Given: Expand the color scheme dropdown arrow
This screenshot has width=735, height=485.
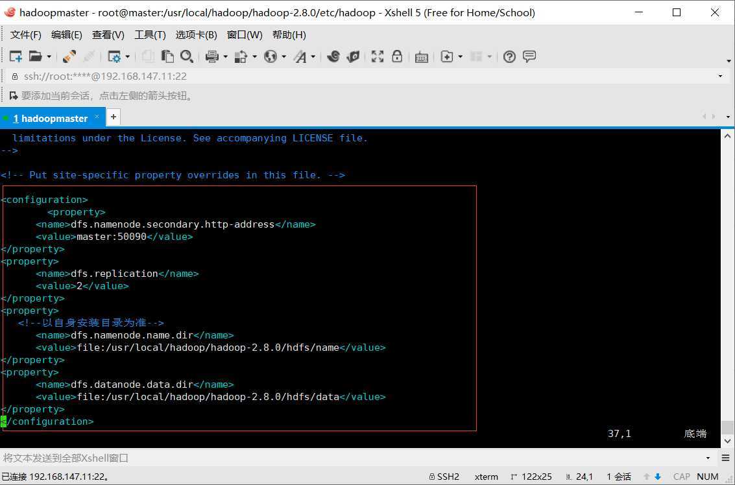Looking at the screenshot, I should pos(254,56).
